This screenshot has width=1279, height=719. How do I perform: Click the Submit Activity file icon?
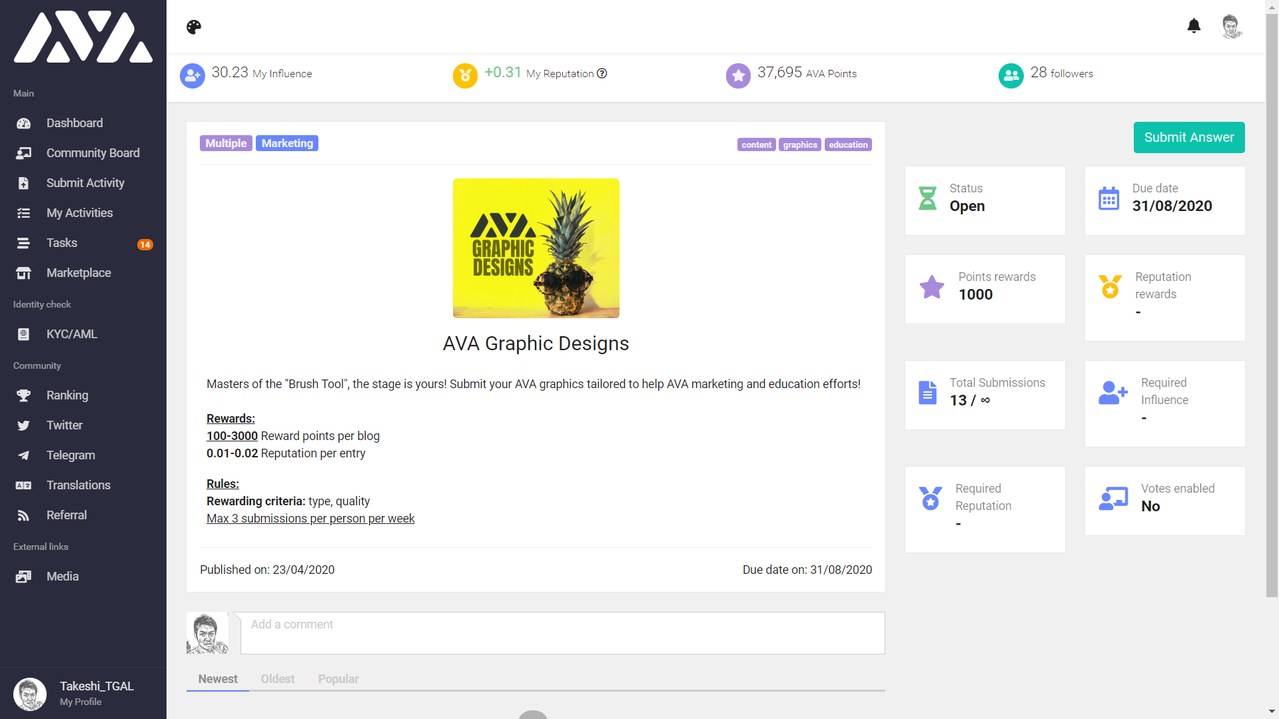tap(23, 183)
